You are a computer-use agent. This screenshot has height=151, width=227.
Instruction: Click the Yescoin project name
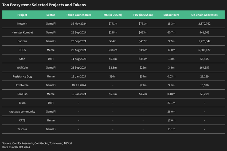[x=22, y=129]
